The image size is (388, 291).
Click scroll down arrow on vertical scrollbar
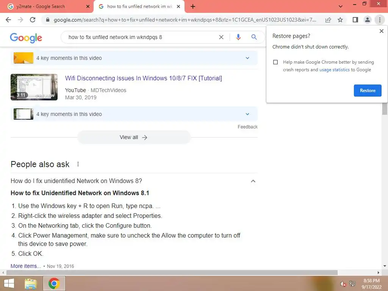(385, 266)
